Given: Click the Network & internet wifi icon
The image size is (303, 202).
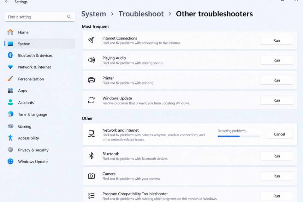Looking at the screenshot, I should coord(10,67).
